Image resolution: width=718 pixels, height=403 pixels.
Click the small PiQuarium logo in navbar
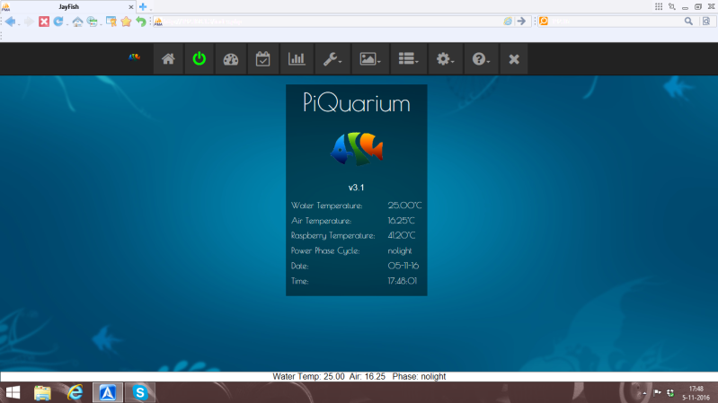click(135, 59)
